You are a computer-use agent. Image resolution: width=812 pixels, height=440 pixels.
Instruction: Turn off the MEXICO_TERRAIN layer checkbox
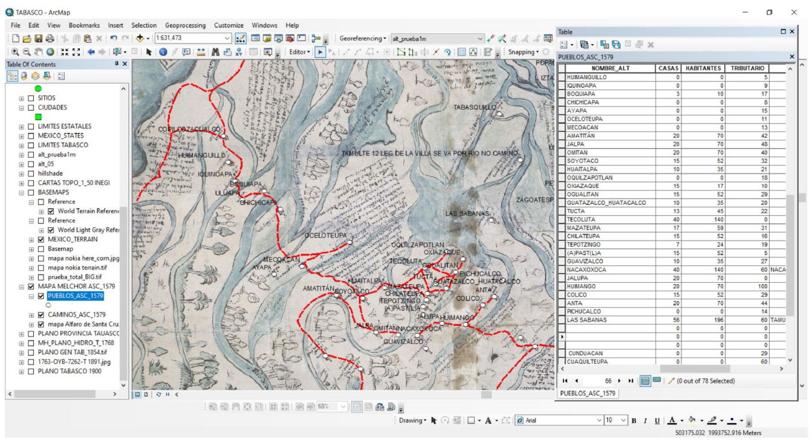(x=41, y=239)
